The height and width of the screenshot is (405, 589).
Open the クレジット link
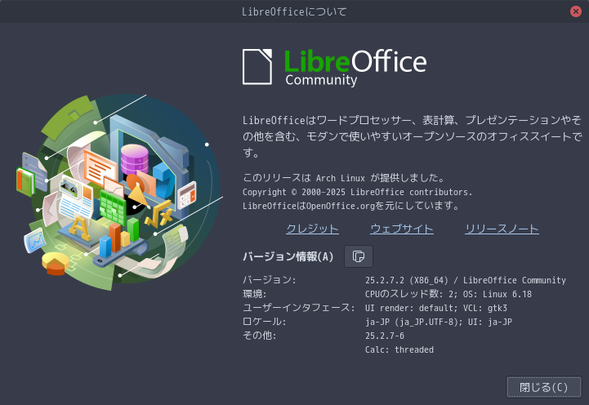(x=312, y=229)
